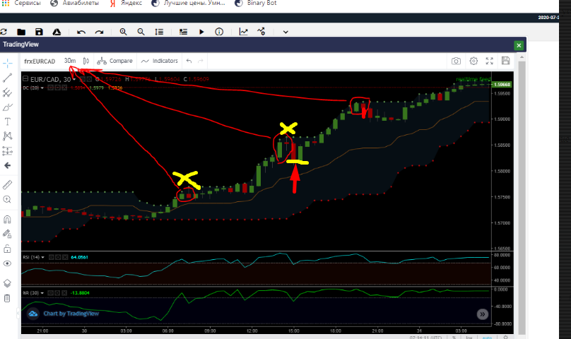Open DC (20) indicator settings
The width and height of the screenshot is (571, 339).
tap(57, 88)
